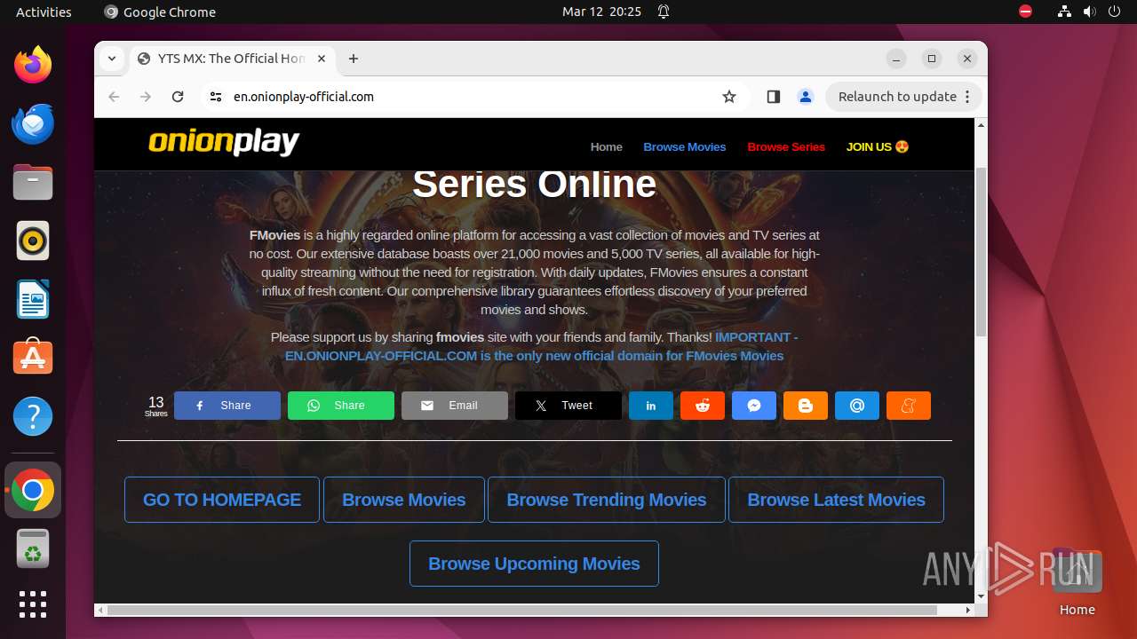Image resolution: width=1137 pixels, height=639 pixels.
Task: Click the Browse Trending Movies button
Action: [x=607, y=500]
